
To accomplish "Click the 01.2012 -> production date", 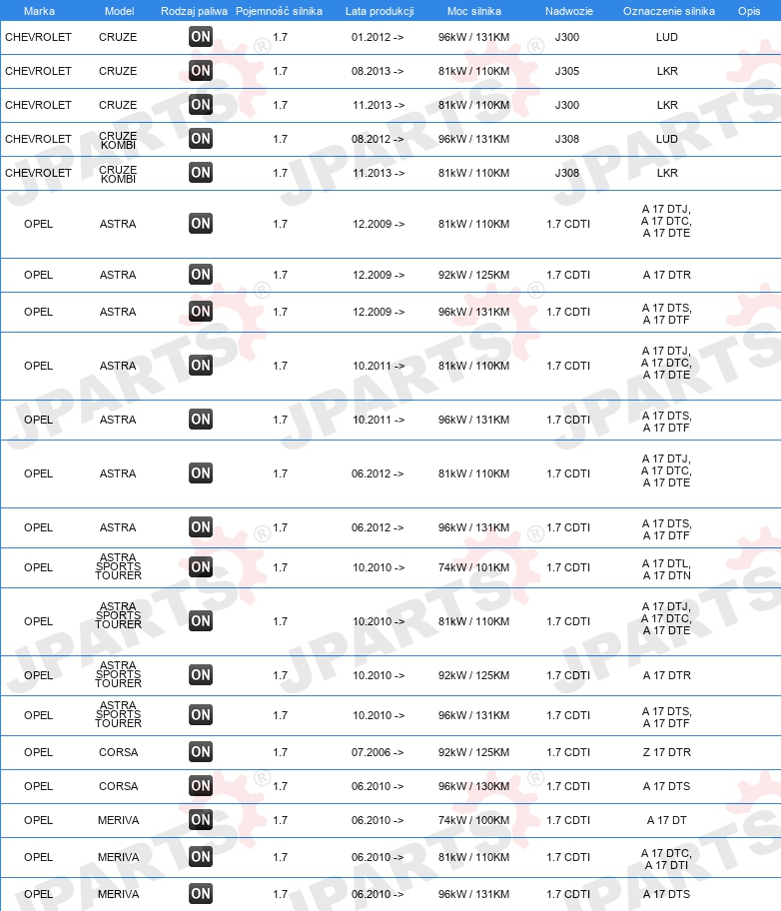I will point(378,37).
